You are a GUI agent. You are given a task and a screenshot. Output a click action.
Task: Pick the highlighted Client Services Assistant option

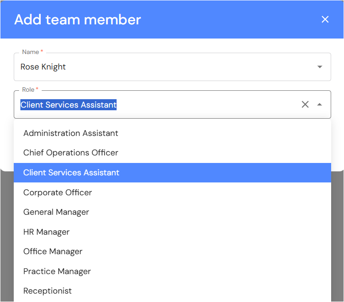click(x=71, y=173)
